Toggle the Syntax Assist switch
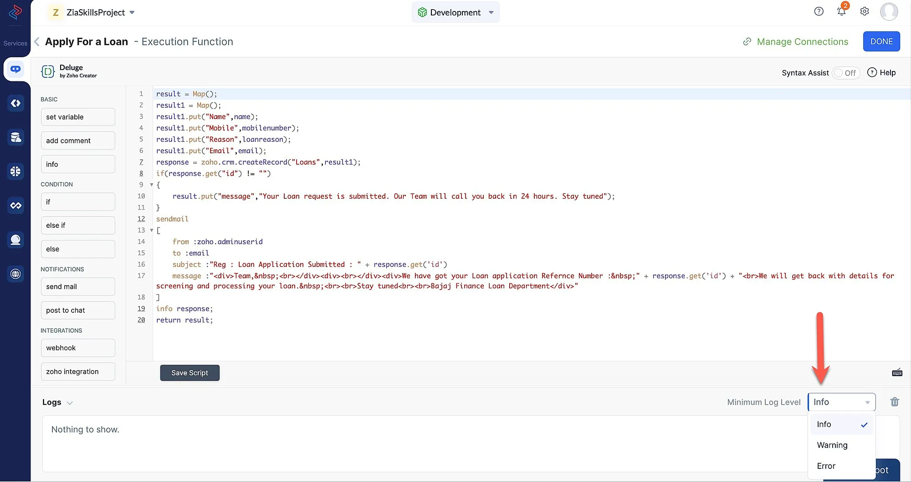Screen dimensions: 911x482 coord(846,73)
